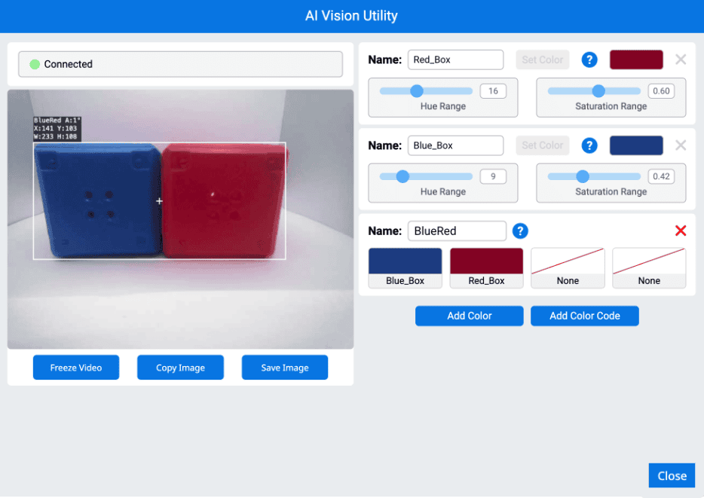
Task: Click the dark blue swatch beside Blue_Box
Action: pos(636,145)
